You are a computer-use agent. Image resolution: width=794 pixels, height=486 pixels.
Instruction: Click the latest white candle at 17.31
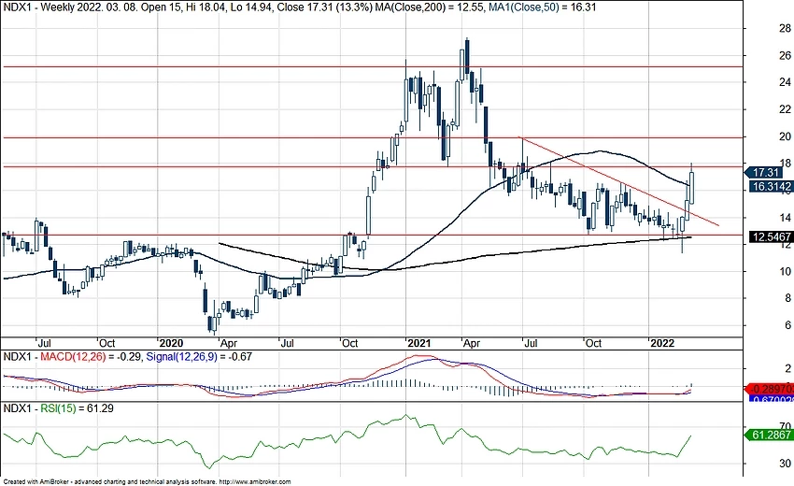tap(691, 188)
